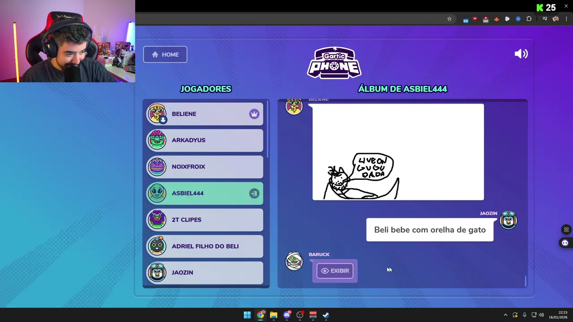573x322 pixels.
Task: Click the extension icon with 241 badge
Action: 486,19
